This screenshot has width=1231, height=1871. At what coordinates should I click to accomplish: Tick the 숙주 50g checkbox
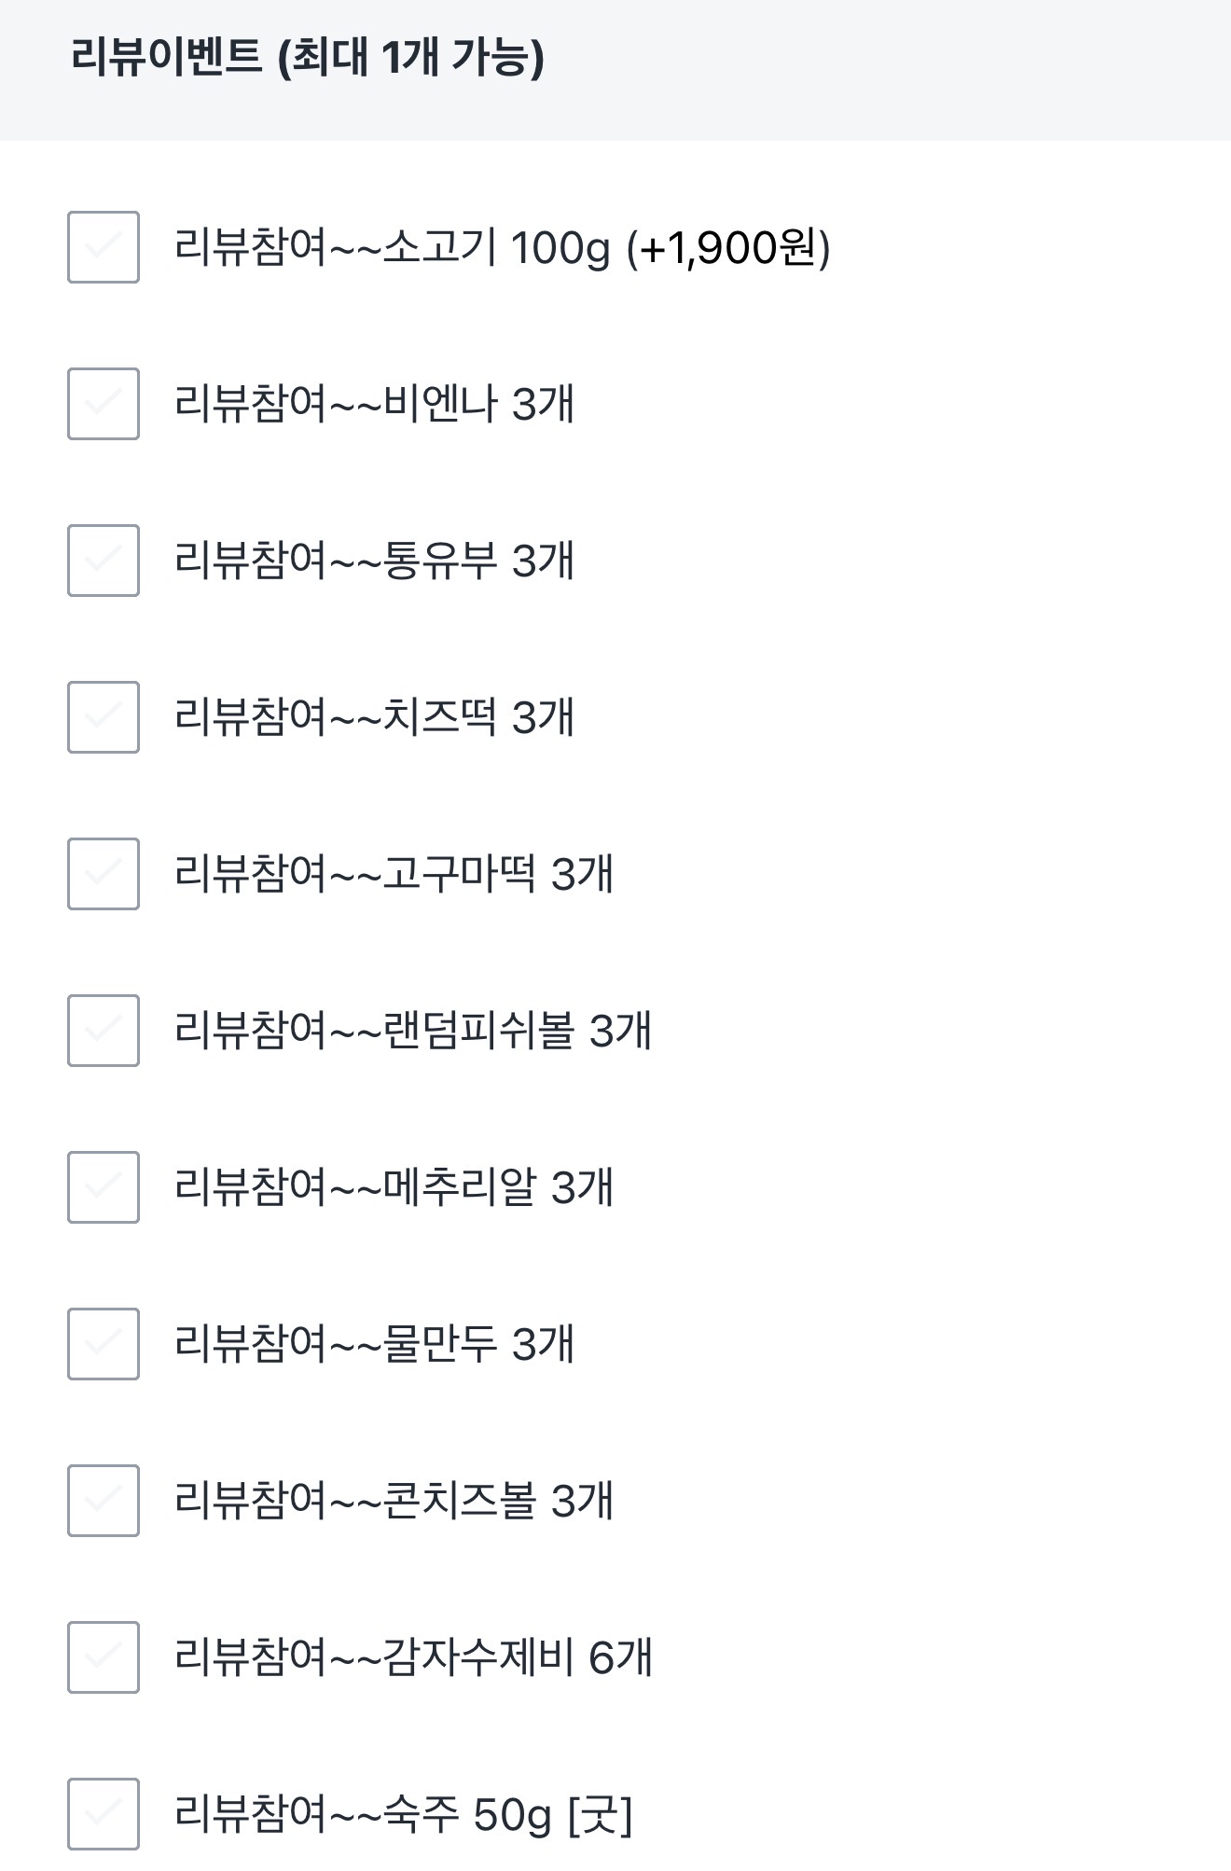(104, 1814)
